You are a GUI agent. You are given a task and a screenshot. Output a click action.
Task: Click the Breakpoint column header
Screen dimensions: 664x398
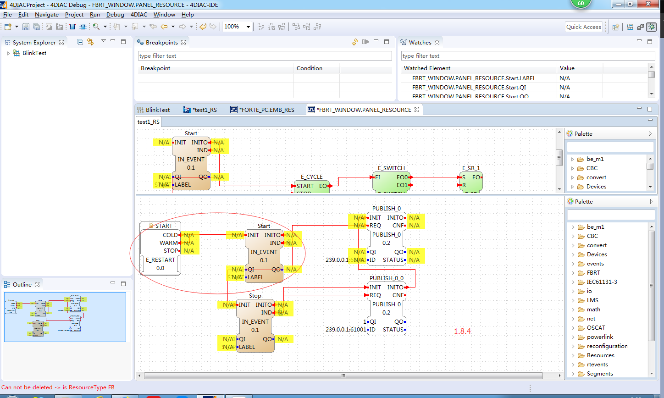click(216, 68)
